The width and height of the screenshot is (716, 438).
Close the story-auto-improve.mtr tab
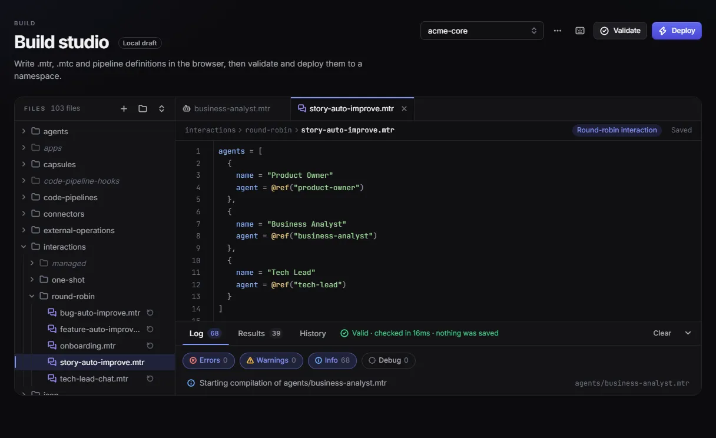pos(404,108)
